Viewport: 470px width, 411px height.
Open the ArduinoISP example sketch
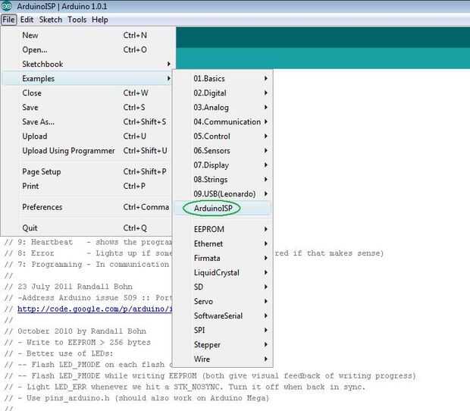(x=223, y=208)
